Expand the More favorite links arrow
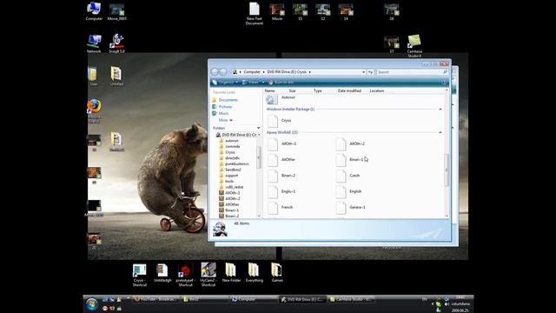The width and height of the screenshot is (556, 313). click(231, 120)
